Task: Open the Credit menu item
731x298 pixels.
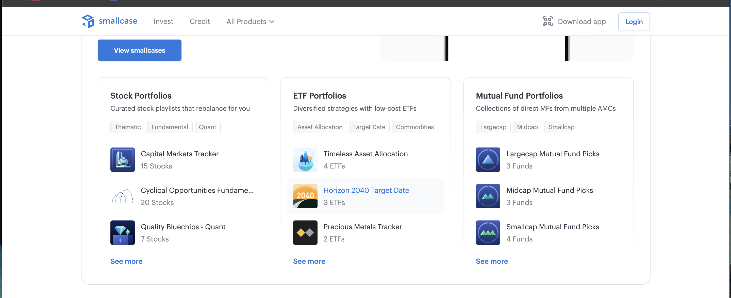Action: (x=200, y=22)
